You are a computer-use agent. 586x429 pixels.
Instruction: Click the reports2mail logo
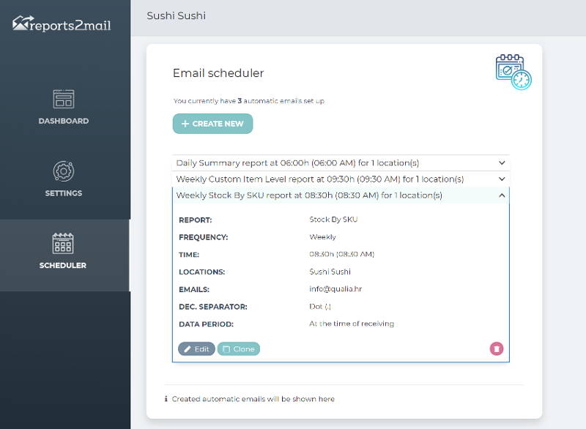[x=62, y=24]
